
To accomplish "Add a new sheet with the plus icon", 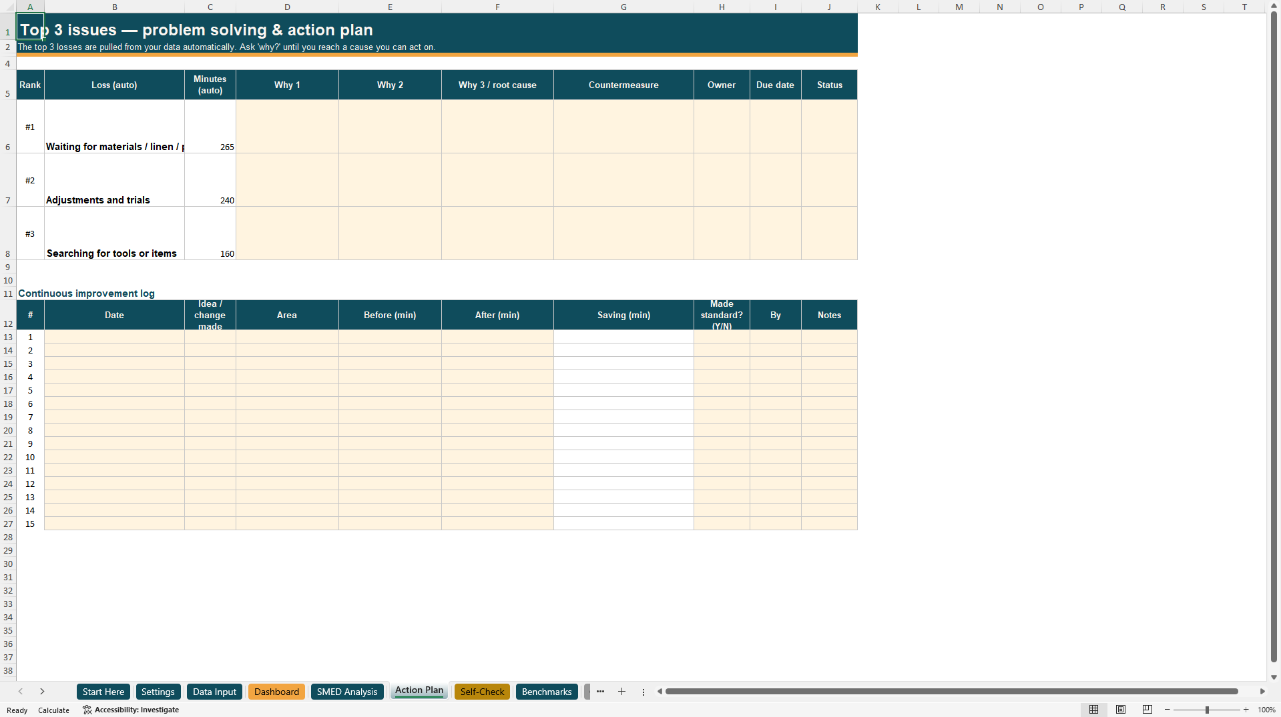I will [621, 692].
